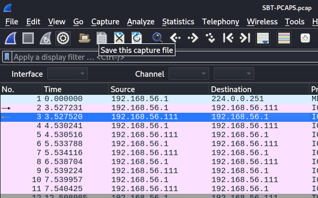Toggle auto-scroll during live capture

pos(263,38)
